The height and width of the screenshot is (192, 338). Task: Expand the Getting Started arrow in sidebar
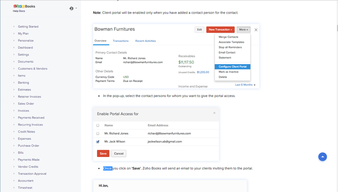point(14,27)
